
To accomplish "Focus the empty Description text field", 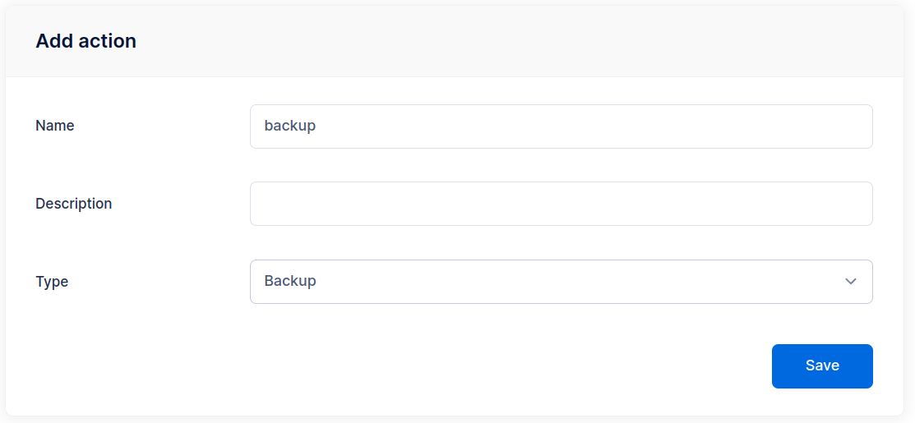I will pos(561,204).
